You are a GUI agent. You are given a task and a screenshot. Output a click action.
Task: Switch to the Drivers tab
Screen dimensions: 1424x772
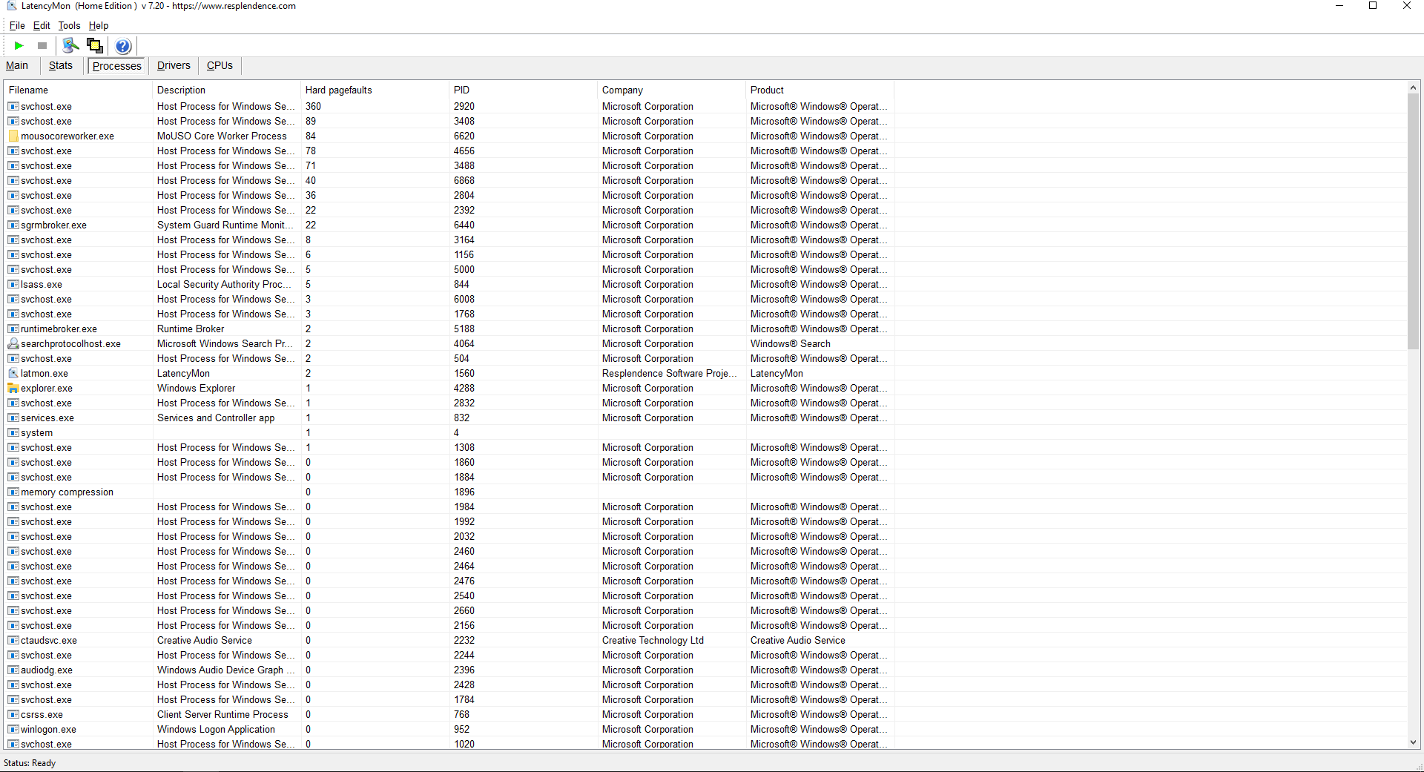pos(174,65)
